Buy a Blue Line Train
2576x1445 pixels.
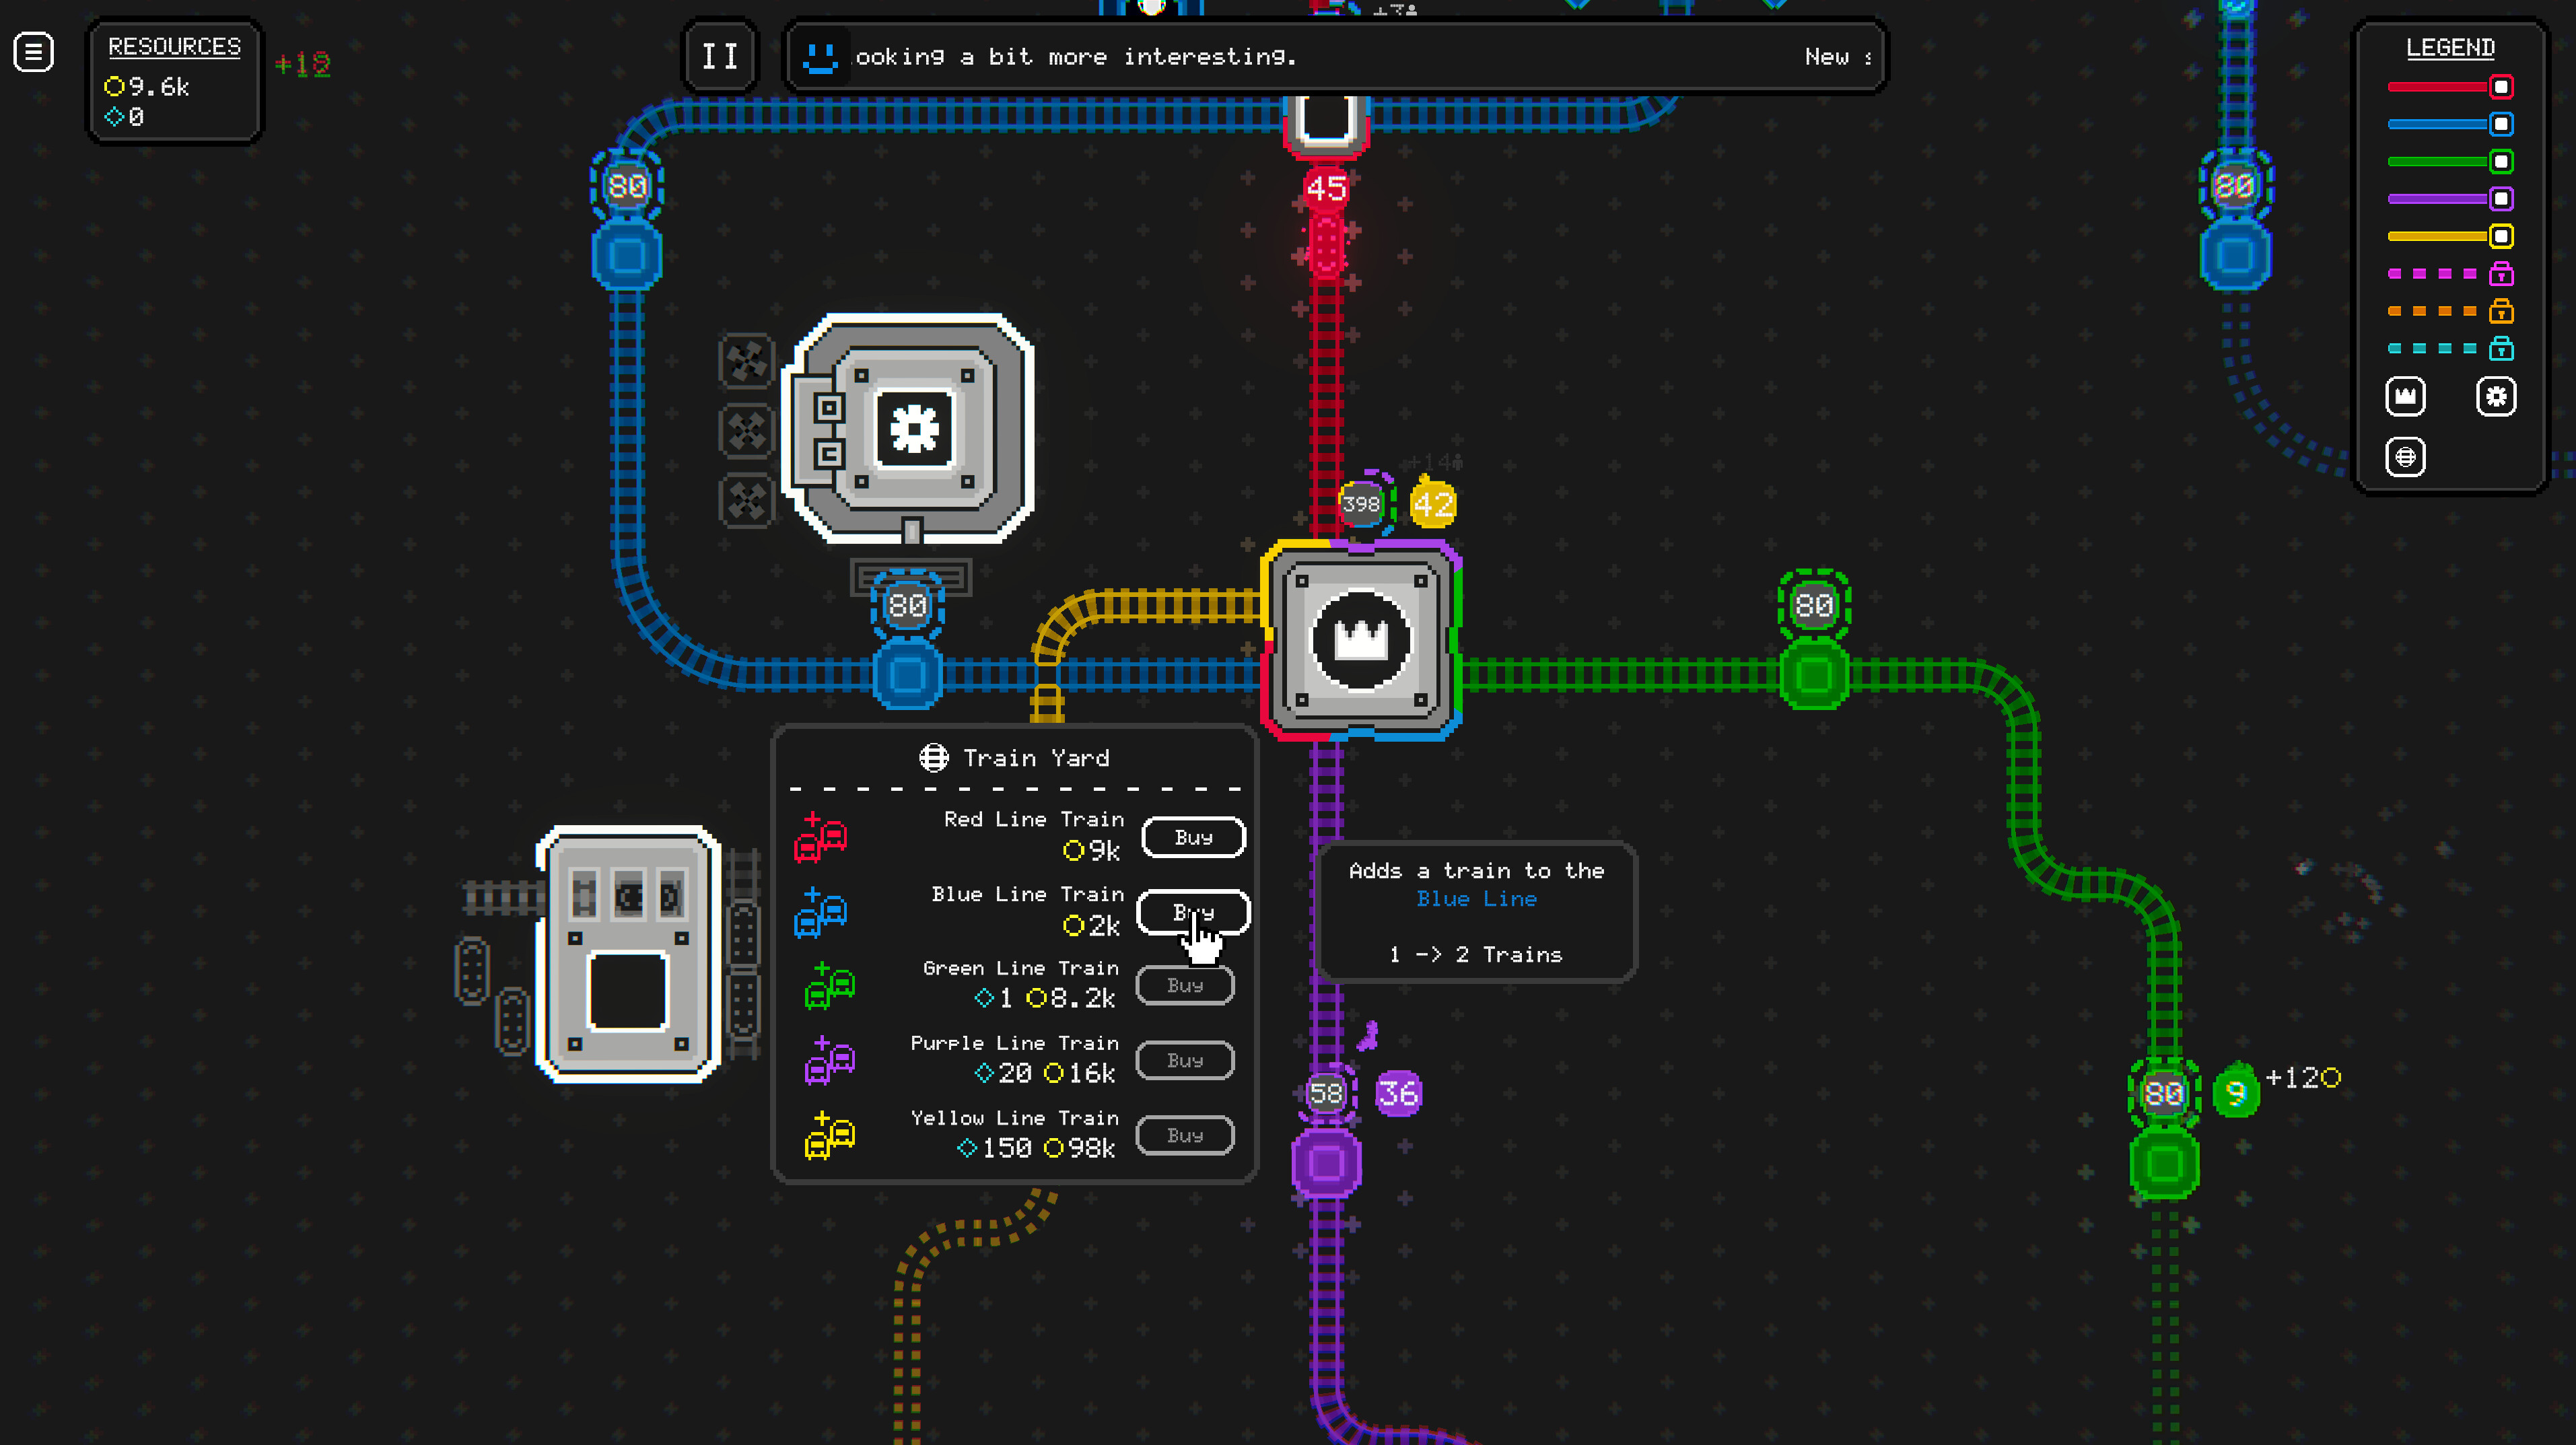click(1194, 912)
